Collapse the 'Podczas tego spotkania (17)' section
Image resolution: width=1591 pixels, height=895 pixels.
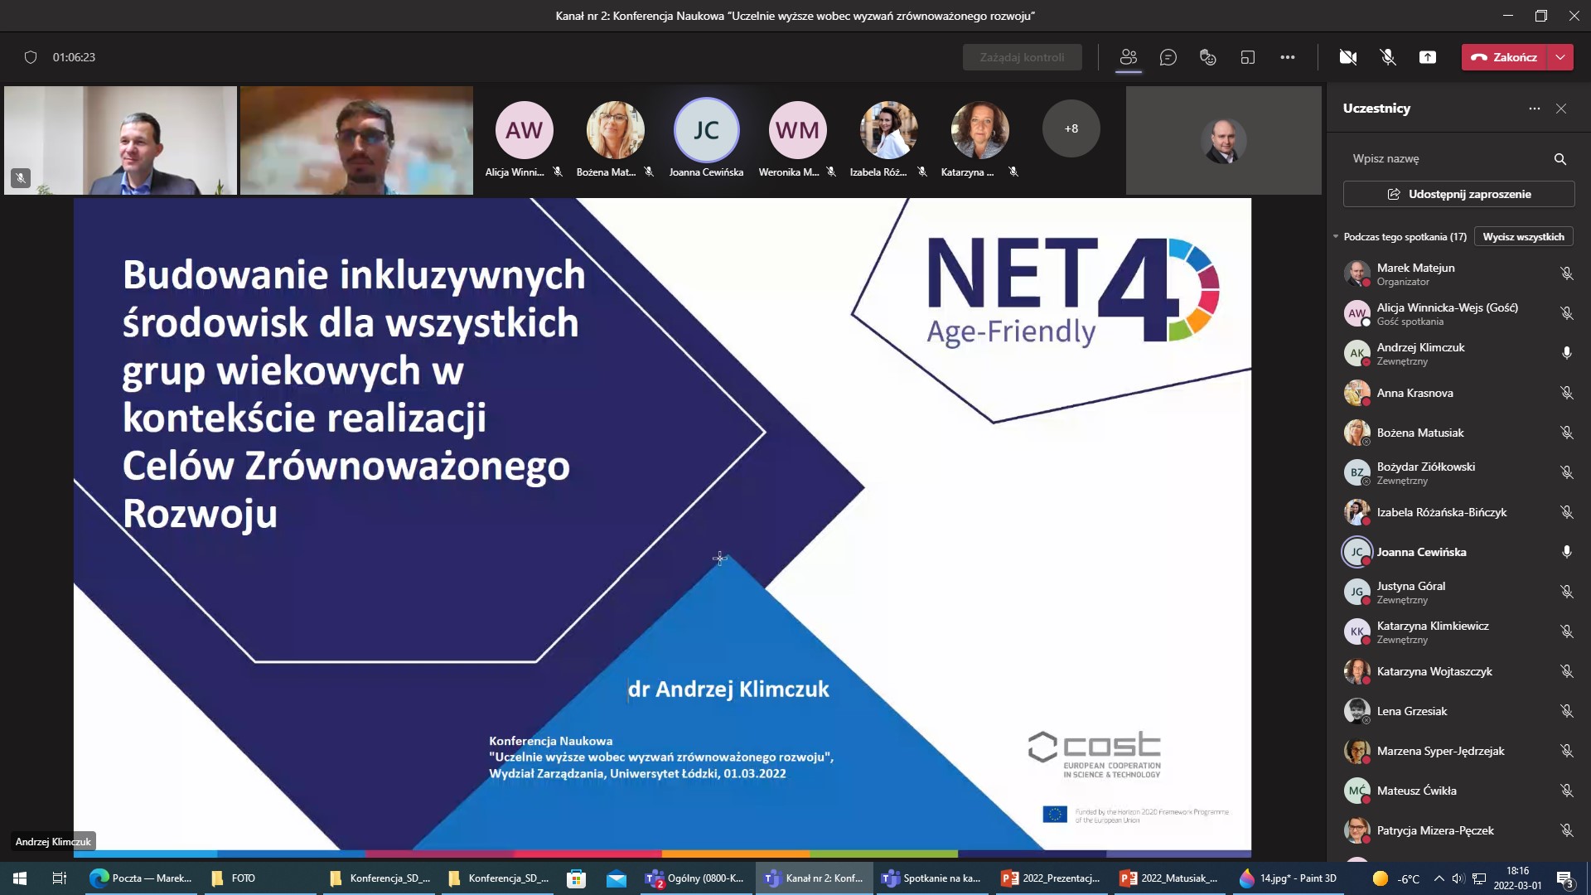(x=1336, y=236)
